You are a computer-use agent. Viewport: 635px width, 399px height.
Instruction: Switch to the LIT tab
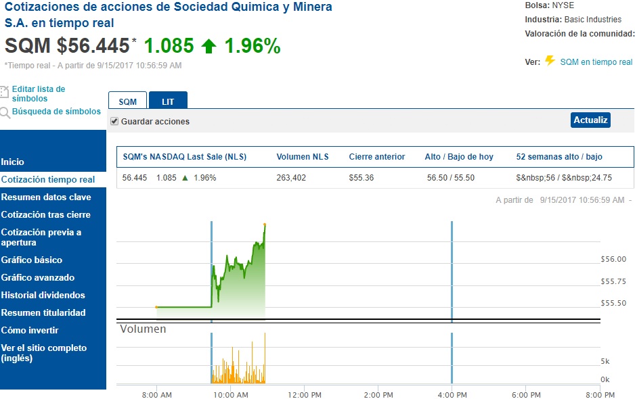point(168,101)
